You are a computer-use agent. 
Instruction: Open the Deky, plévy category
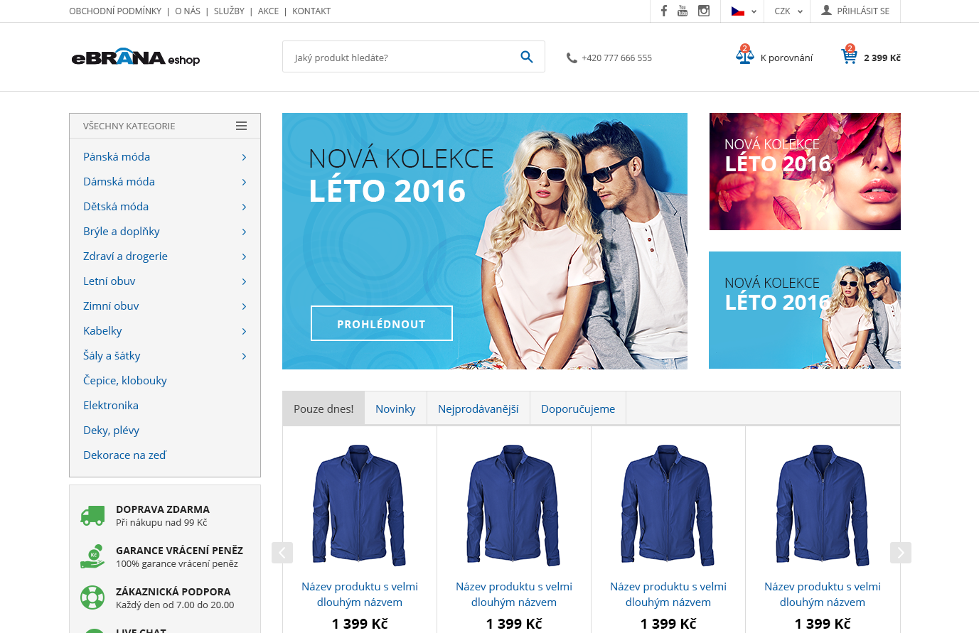(111, 431)
